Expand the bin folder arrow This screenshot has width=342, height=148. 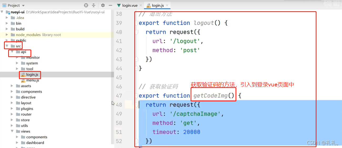pos(7,23)
